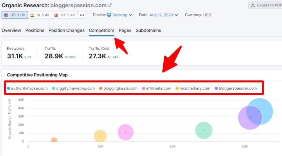Toggle authorityhacker.com legend item
282x156 pixels.
click(x=27, y=88)
